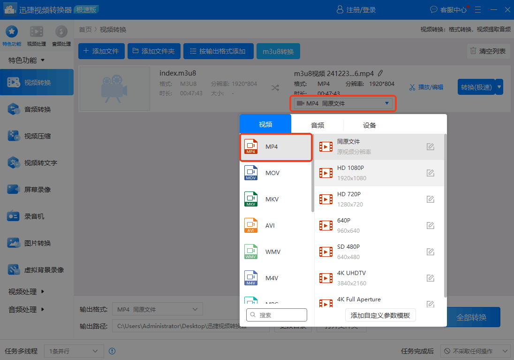This screenshot has height=360, width=514.
Task: Switch to the 音频 tab
Action: point(317,124)
